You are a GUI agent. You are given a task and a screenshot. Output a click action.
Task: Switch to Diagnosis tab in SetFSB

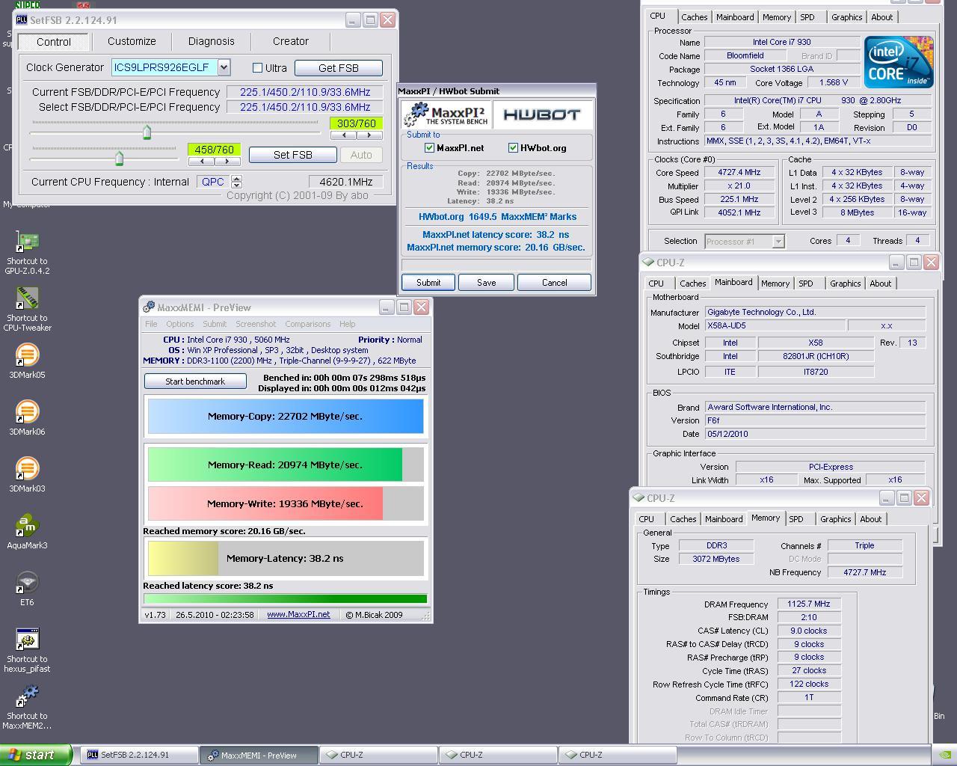211,41
